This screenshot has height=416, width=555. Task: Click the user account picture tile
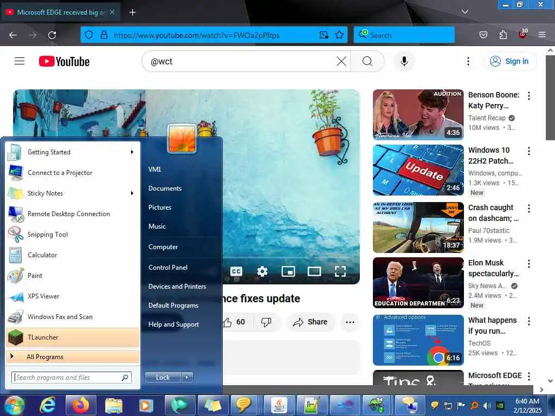click(182, 138)
